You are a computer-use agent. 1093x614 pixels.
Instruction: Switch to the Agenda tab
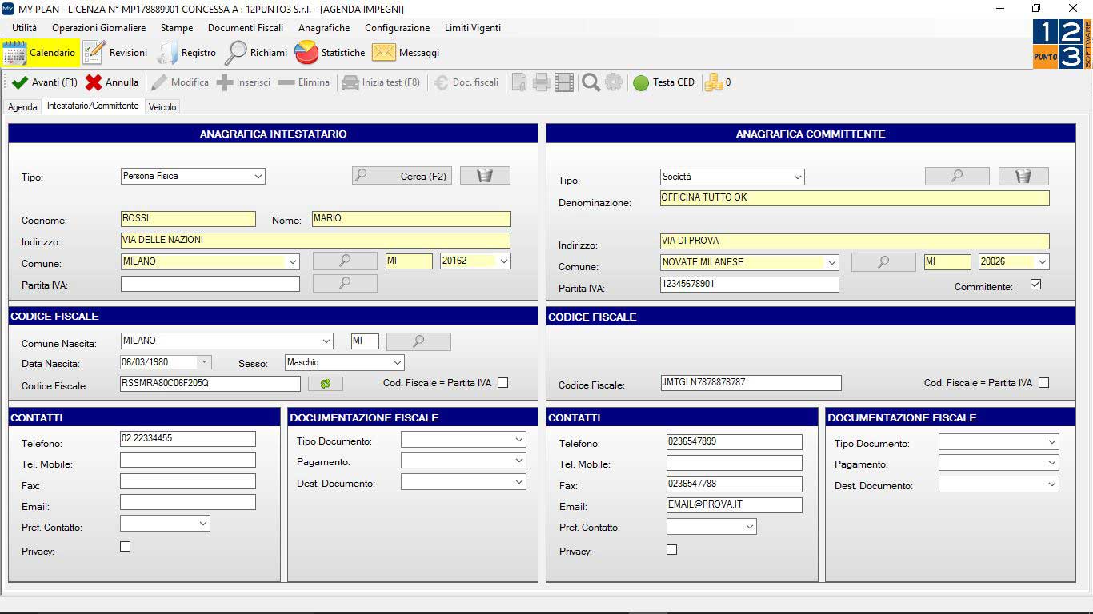coord(22,107)
